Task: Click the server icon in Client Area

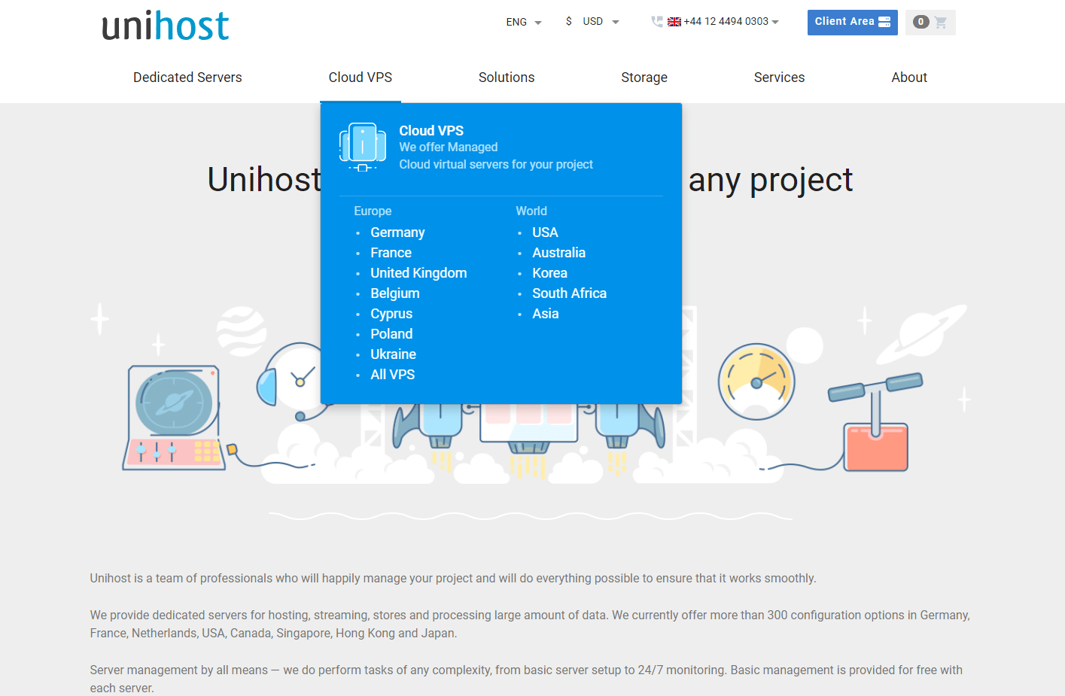Action: click(x=884, y=22)
